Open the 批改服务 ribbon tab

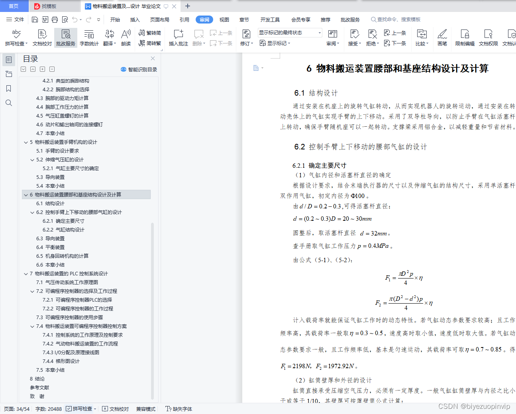[x=350, y=20]
